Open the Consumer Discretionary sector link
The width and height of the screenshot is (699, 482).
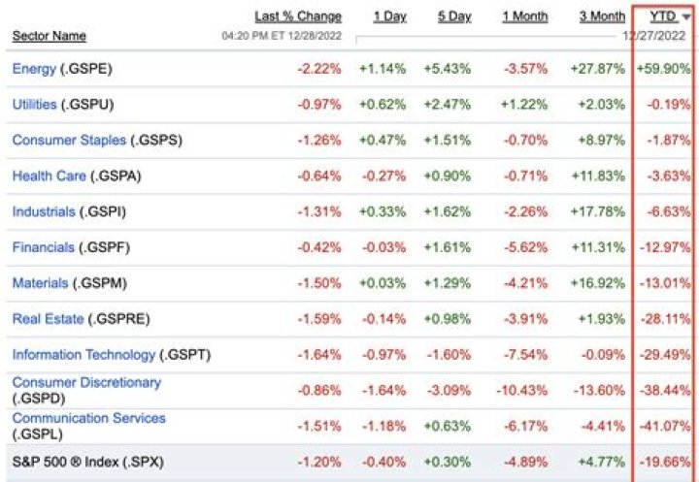(86, 382)
